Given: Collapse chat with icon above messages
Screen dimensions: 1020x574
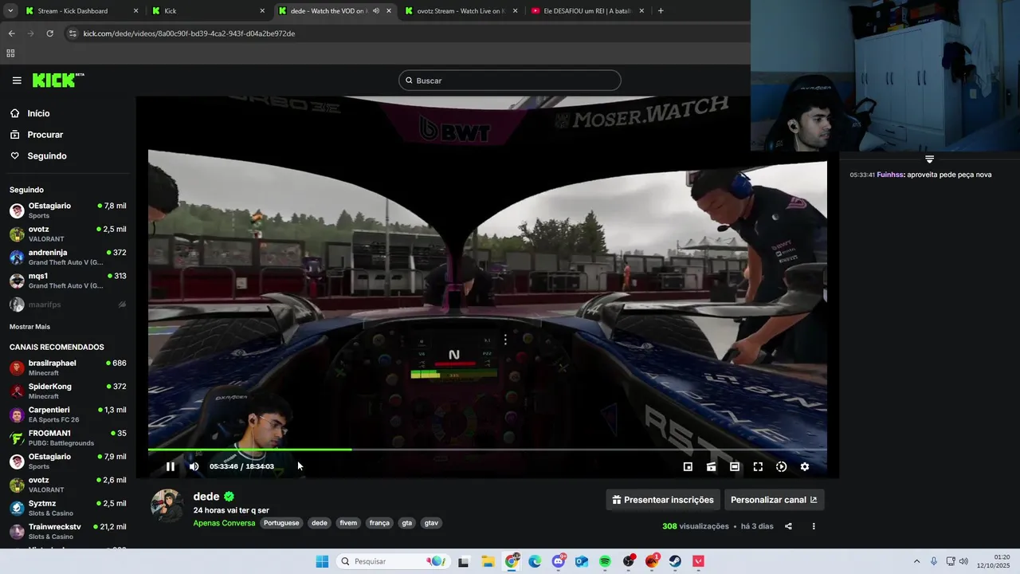Looking at the screenshot, I should tap(929, 159).
